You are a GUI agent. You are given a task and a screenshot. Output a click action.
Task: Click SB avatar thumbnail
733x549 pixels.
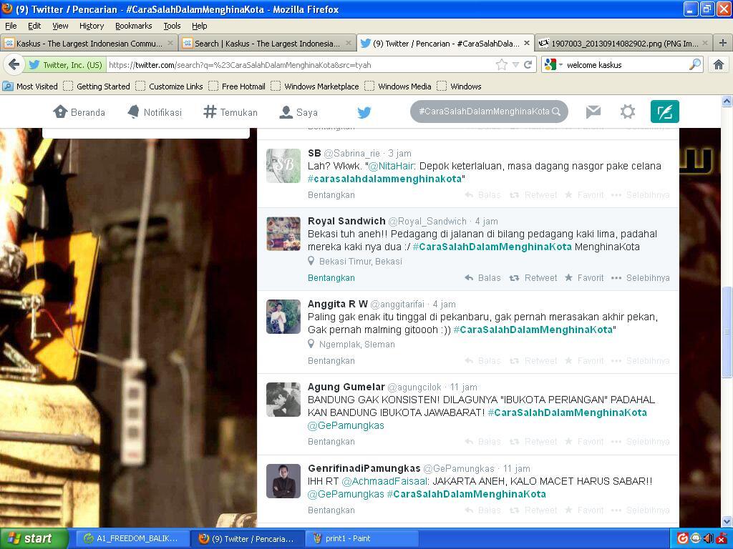click(x=283, y=166)
